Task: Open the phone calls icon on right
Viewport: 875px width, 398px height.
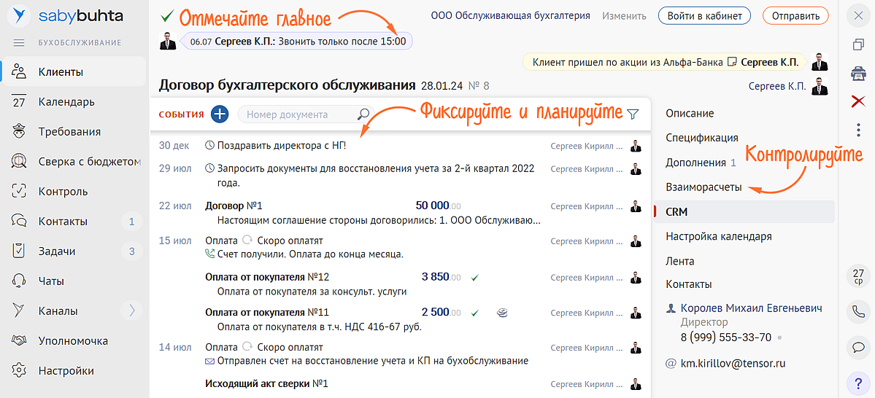Action: coord(858,311)
